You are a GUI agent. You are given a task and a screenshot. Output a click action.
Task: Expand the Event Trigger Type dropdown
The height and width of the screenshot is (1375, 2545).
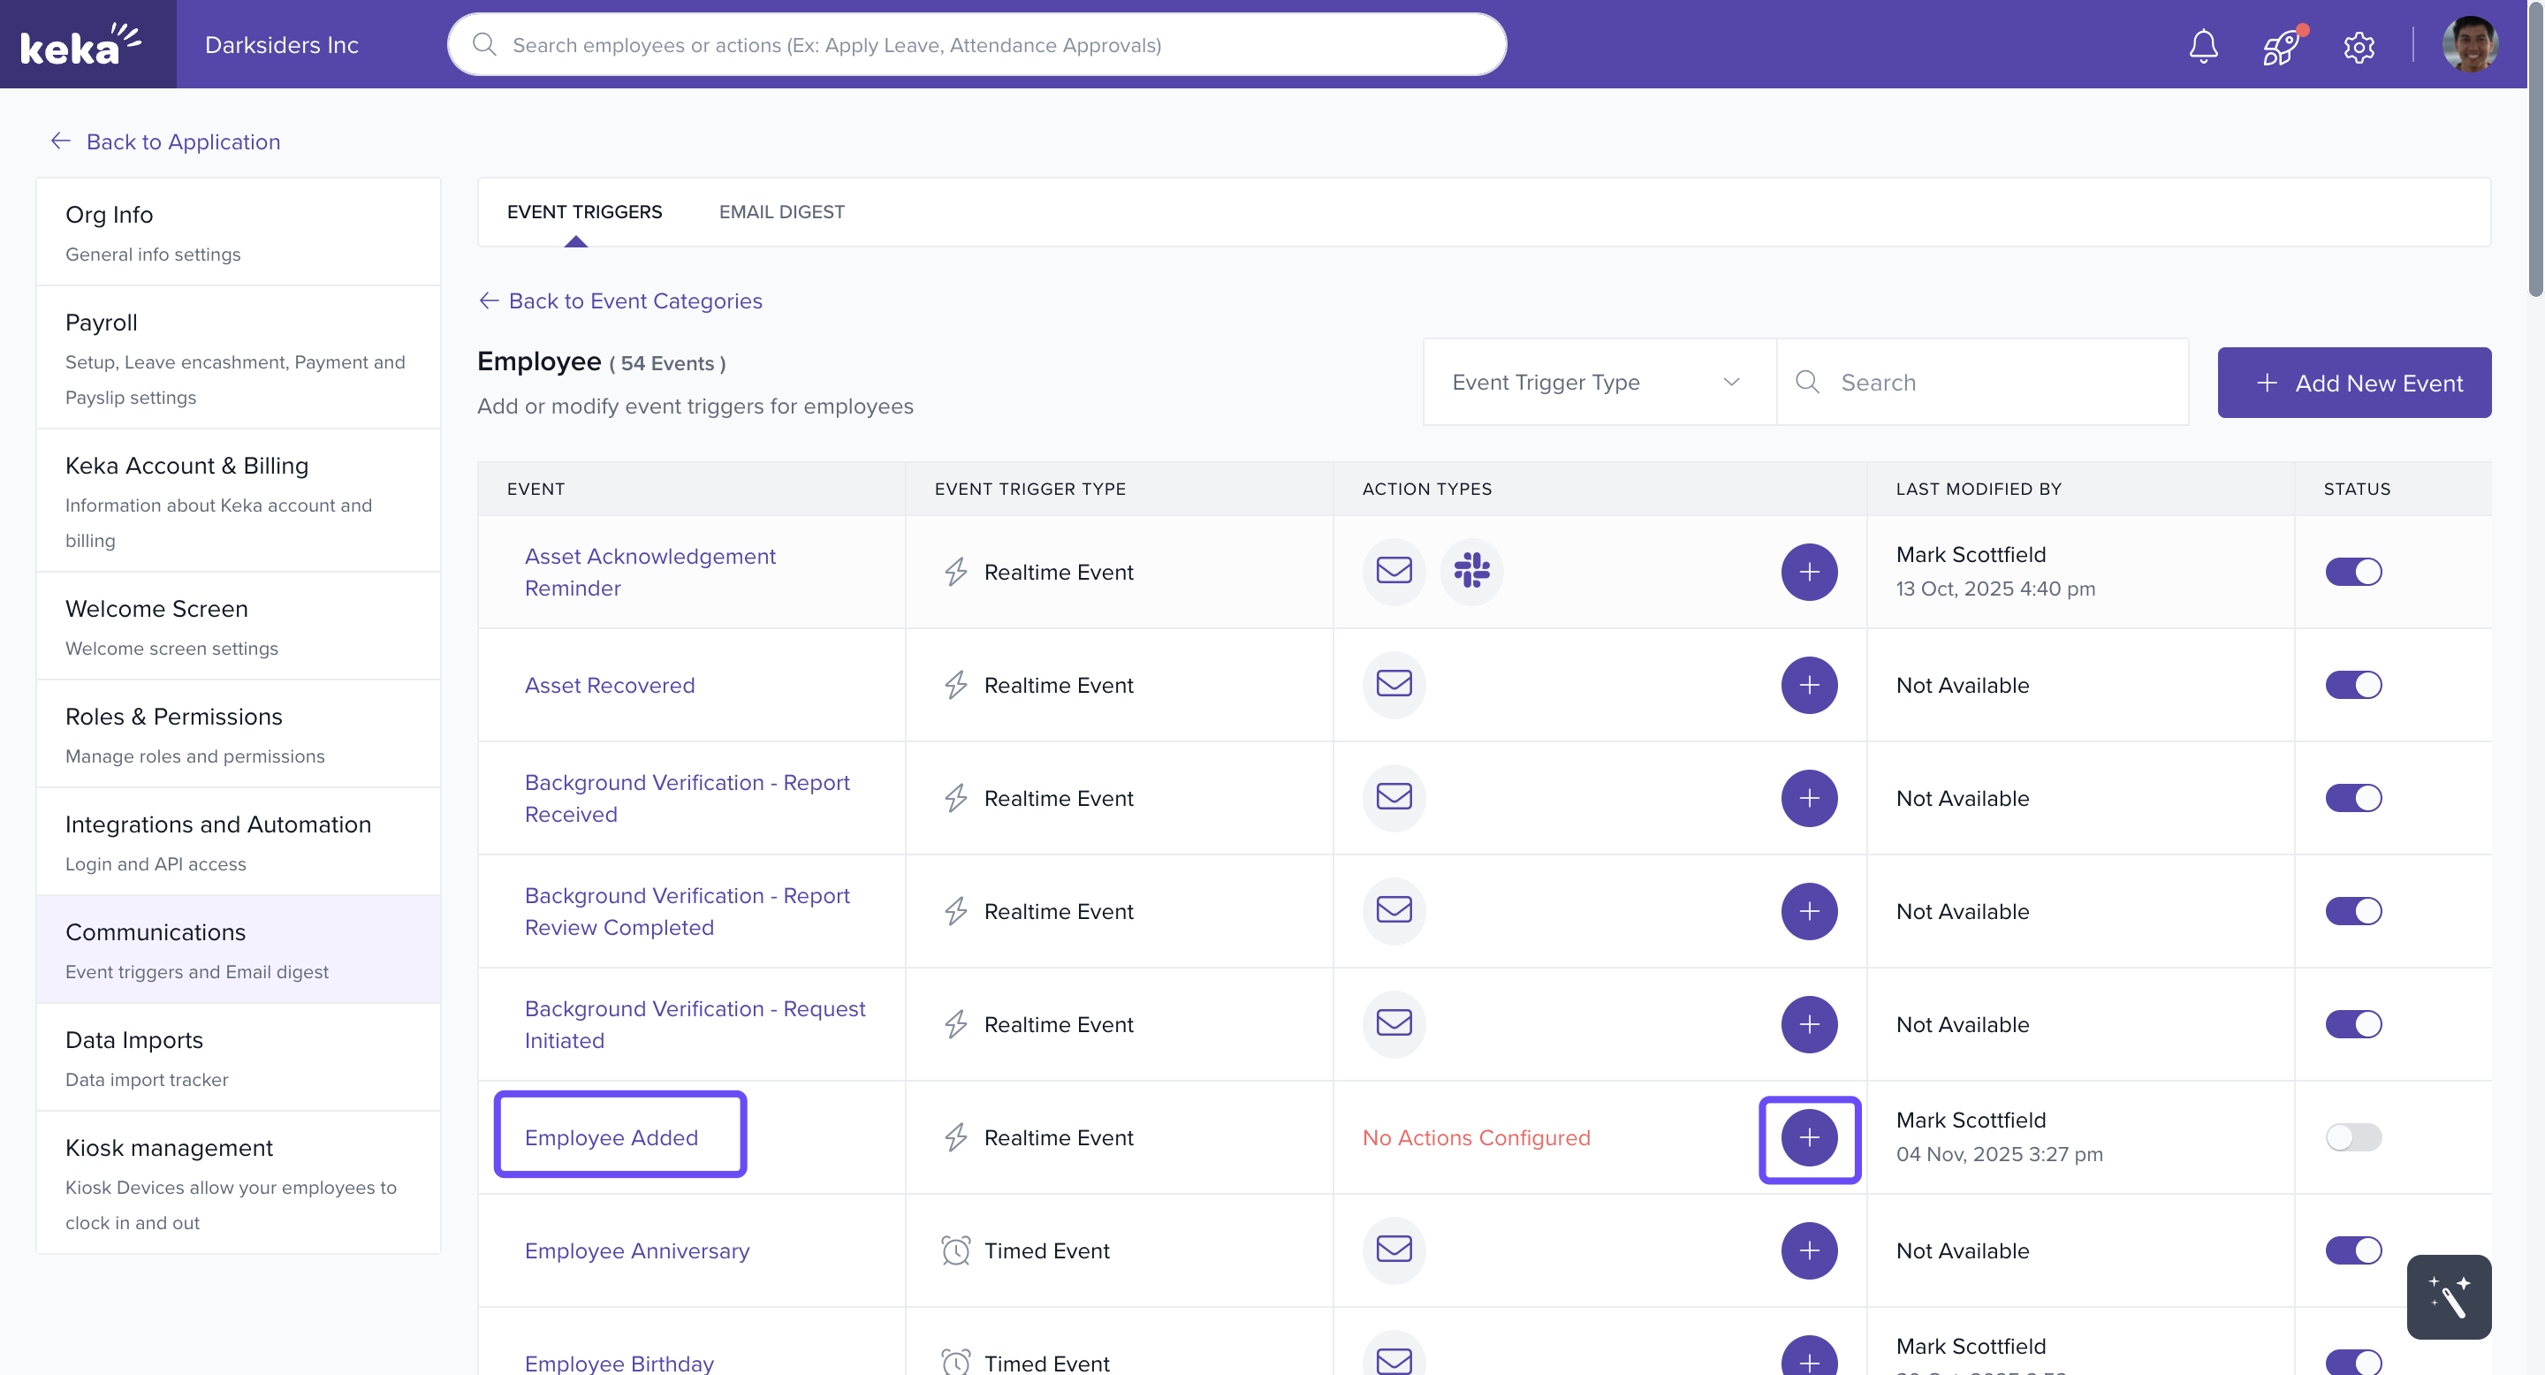click(x=1597, y=383)
